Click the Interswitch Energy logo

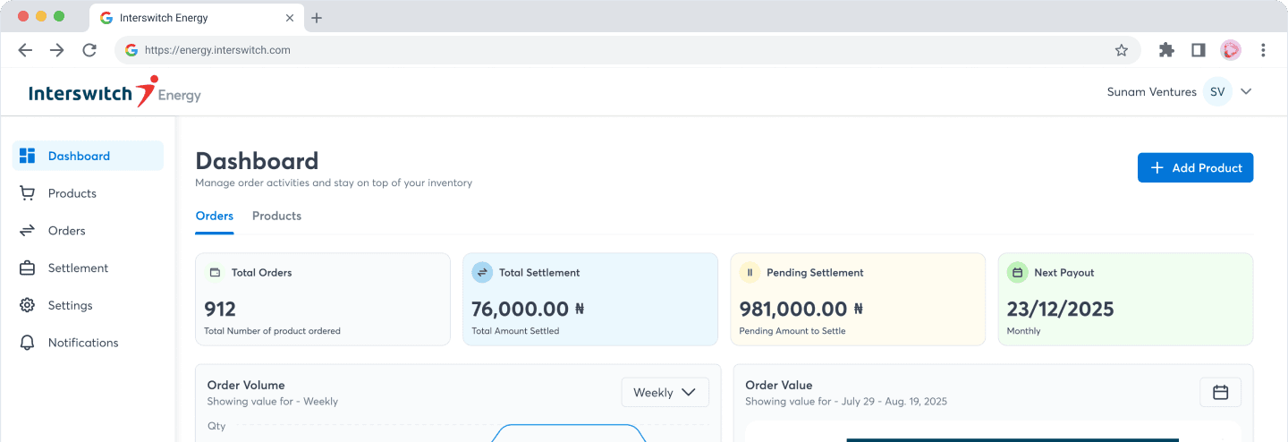coord(114,92)
